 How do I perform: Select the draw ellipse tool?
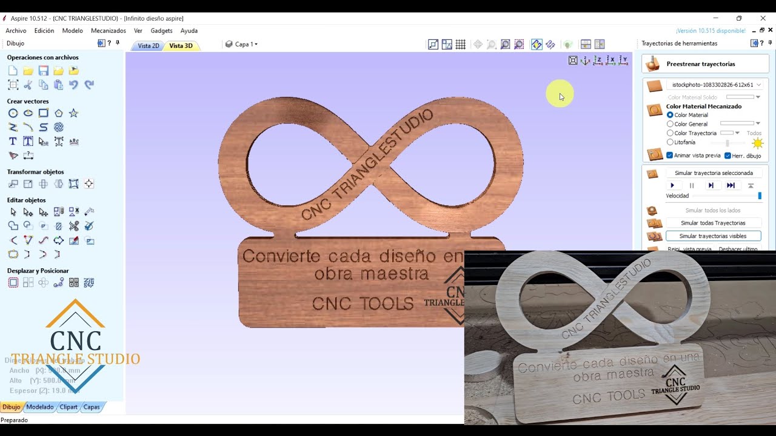(x=28, y=113)
